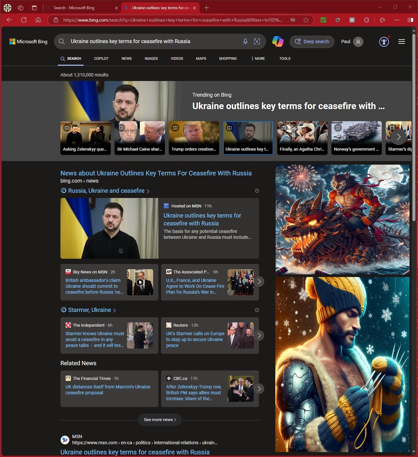Image resolution: width=418 pixels, height=457 pixels.
Task: Open News about Ukraine Outlines Key Terms link
Action: point(156,173)
